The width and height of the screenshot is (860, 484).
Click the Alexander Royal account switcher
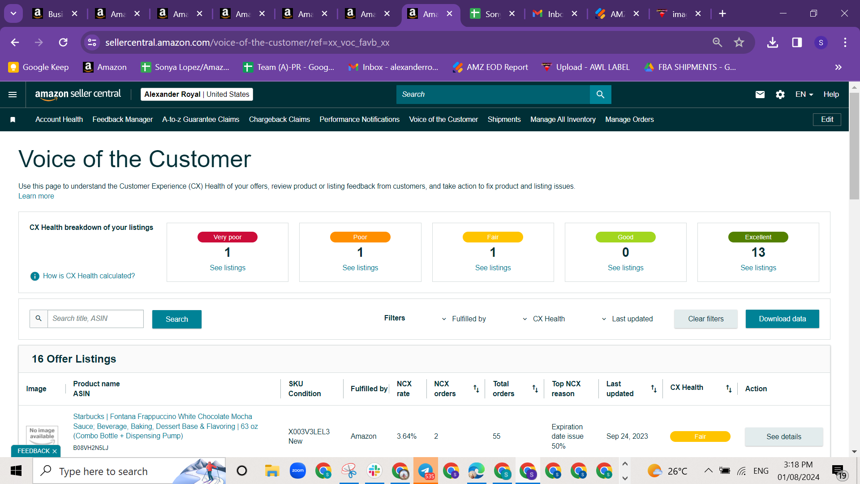tap(197, 95)
